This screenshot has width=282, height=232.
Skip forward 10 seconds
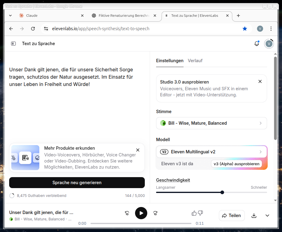click(155, 213)
